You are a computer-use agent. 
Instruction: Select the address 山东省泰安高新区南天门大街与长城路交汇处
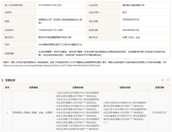click(60, 45)
